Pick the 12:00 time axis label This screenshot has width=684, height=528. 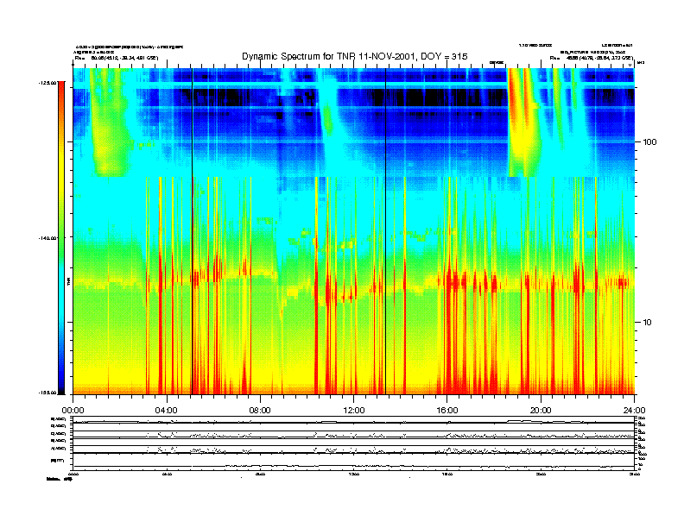coord(354,411)
